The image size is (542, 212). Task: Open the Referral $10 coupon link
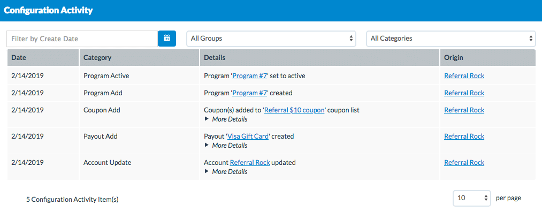pyautogui.click(x=294, y=110)
